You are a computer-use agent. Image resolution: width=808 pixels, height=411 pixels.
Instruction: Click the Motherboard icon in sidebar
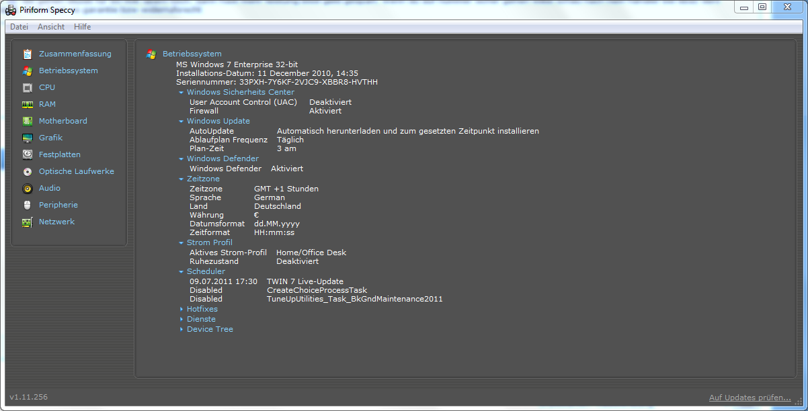click(x=27, y=121)
